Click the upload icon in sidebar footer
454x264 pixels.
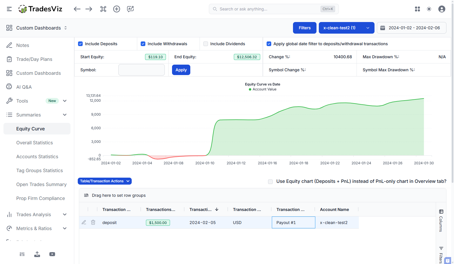37,254
